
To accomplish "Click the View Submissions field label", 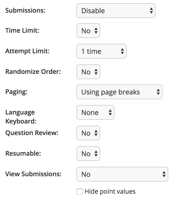I will (x=33, y=174).
